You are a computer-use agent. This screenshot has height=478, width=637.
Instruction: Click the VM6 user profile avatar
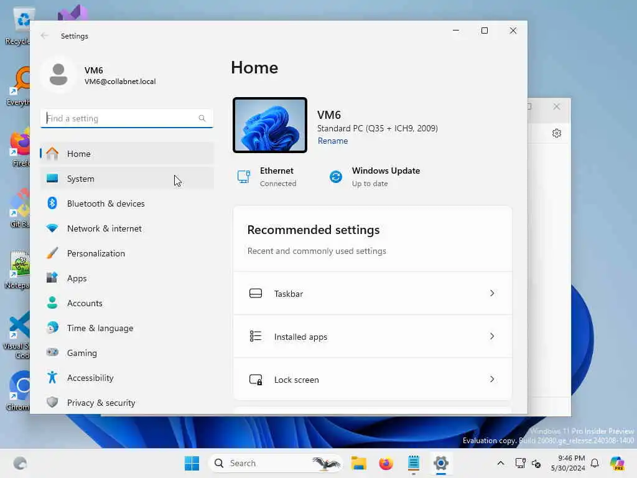(x=58, y=75)
